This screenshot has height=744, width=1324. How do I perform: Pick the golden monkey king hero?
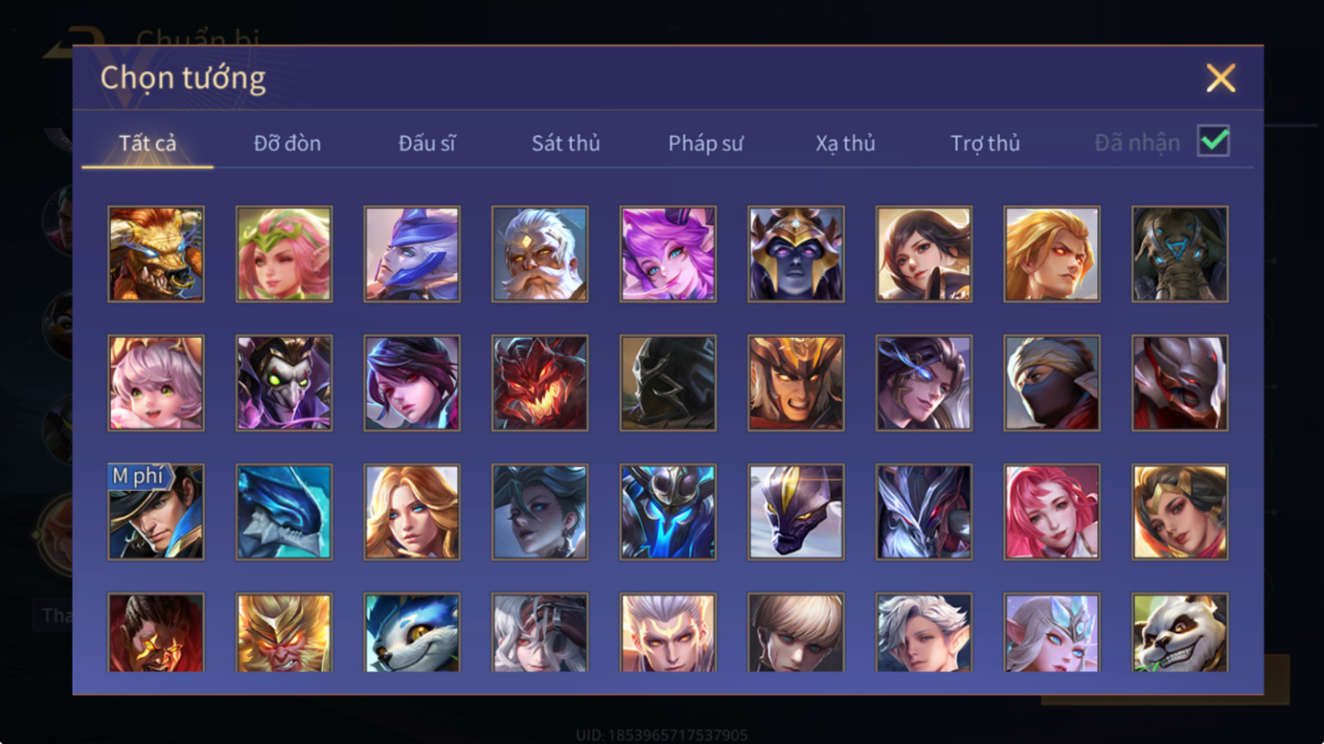pyautogui.click(x=284, y=632)
